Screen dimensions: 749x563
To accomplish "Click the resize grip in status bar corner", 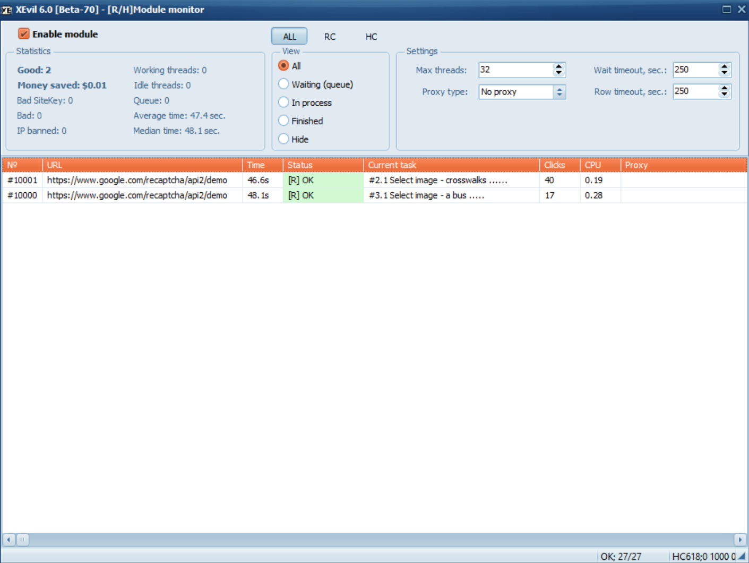I will (742, 557).
